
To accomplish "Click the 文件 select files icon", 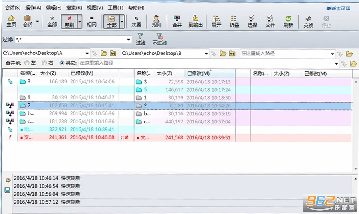I will [x=270, y=21].
